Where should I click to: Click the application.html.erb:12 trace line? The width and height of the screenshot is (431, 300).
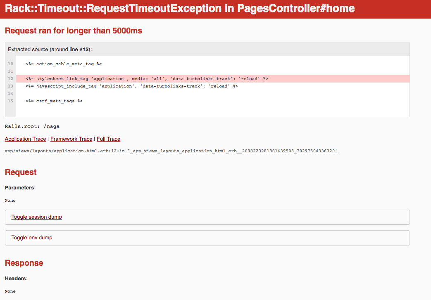(171, 151)
